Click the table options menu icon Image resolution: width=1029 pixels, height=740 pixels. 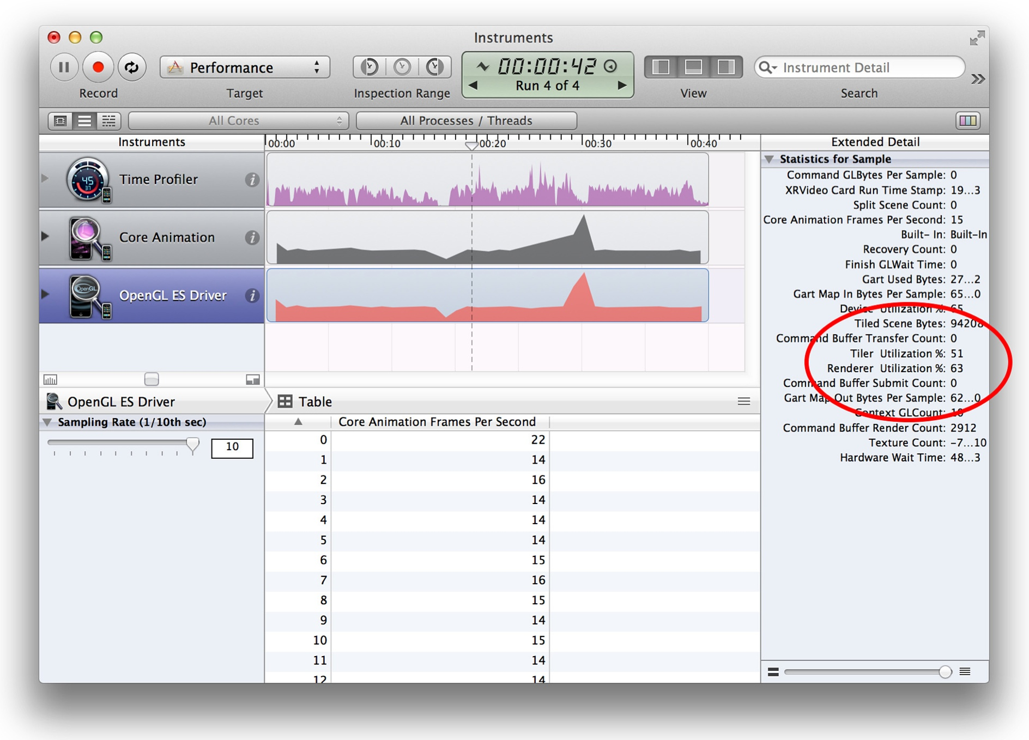pyautogui.click(x=744, y=402)
